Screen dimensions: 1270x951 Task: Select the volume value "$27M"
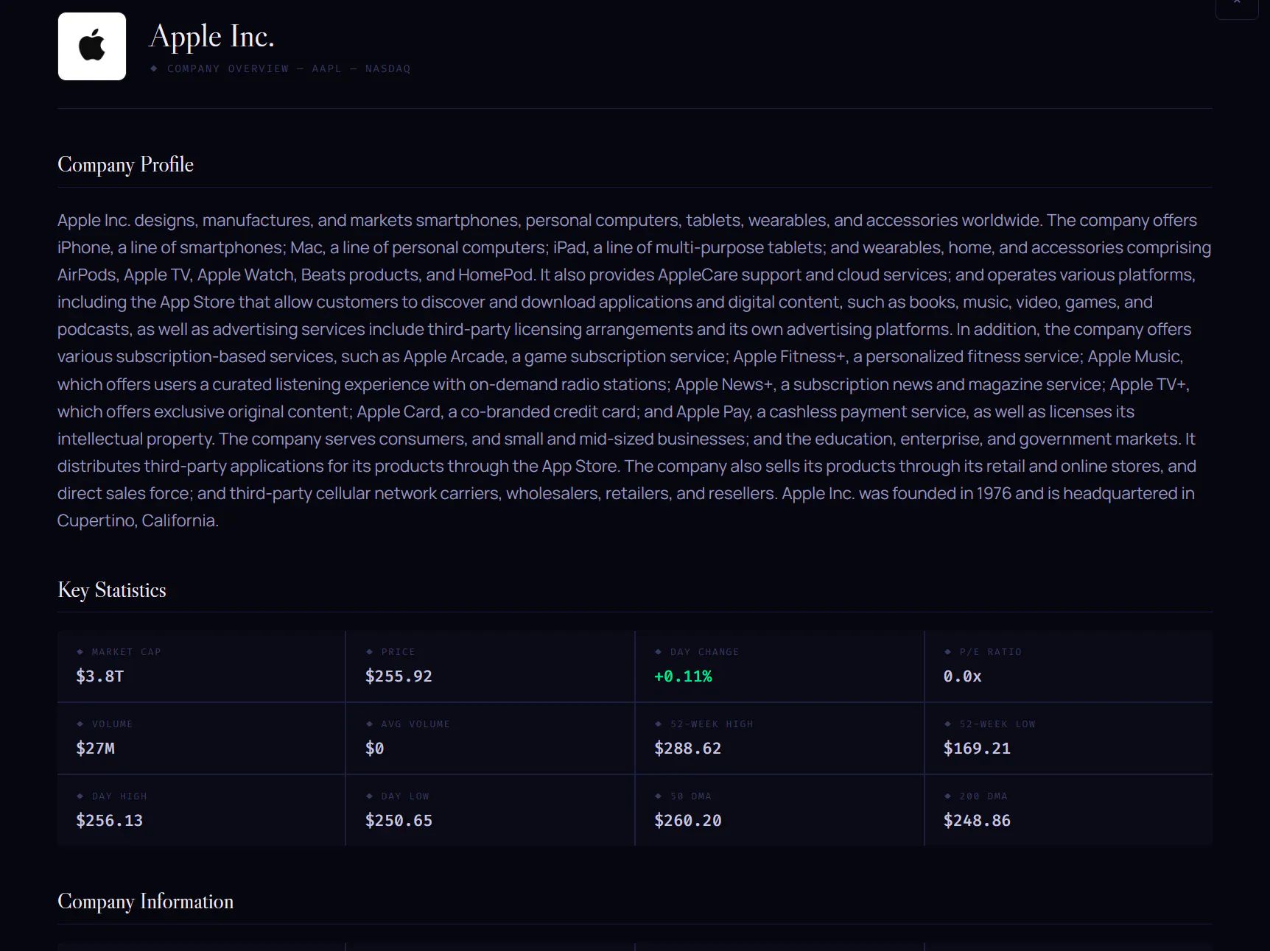tap(96, 749)
